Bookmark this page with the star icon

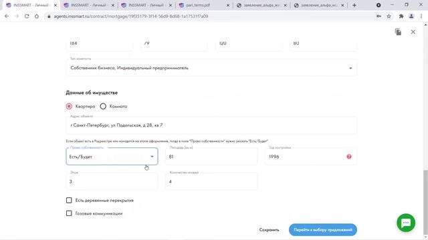tap(389, 16)
